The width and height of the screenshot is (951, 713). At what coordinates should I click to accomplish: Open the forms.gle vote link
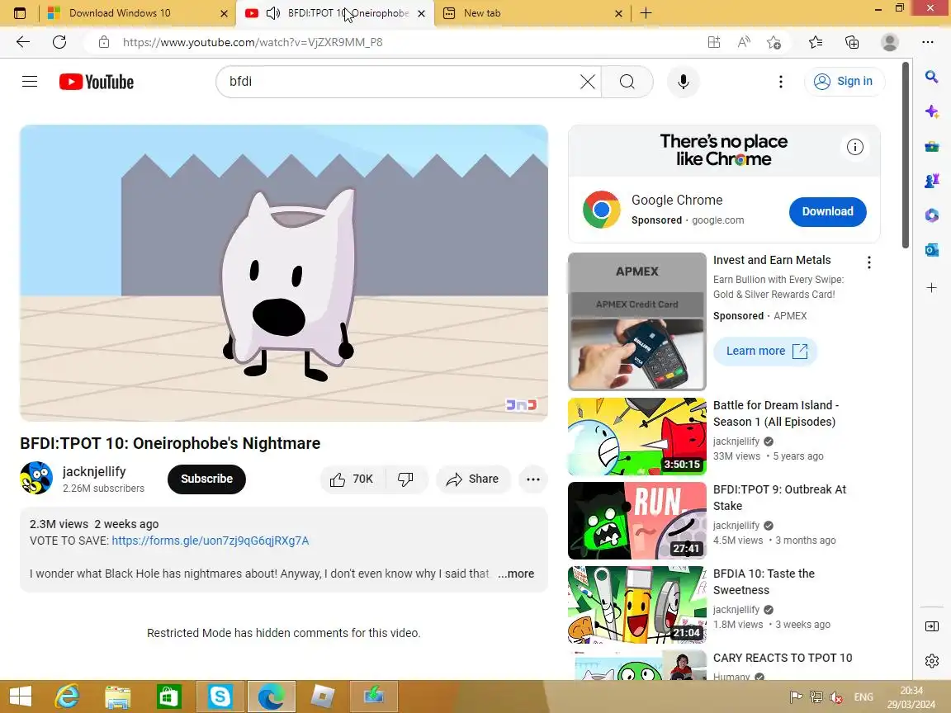(210, 541)
